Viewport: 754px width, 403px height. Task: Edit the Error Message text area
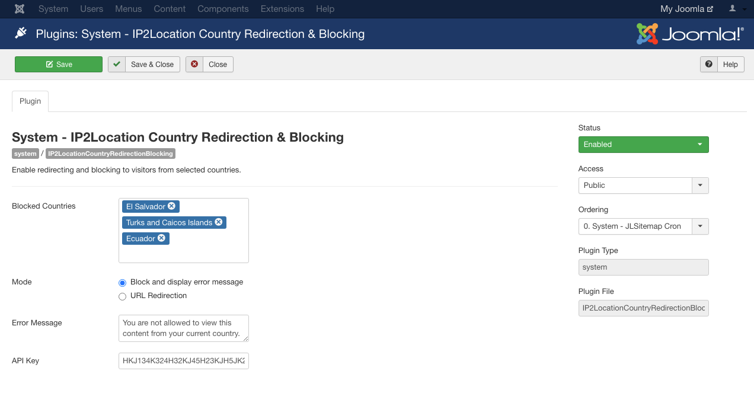(184, 328)
